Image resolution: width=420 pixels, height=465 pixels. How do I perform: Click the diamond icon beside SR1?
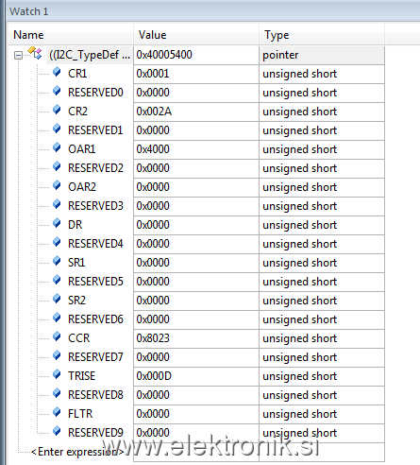(57, 261)
